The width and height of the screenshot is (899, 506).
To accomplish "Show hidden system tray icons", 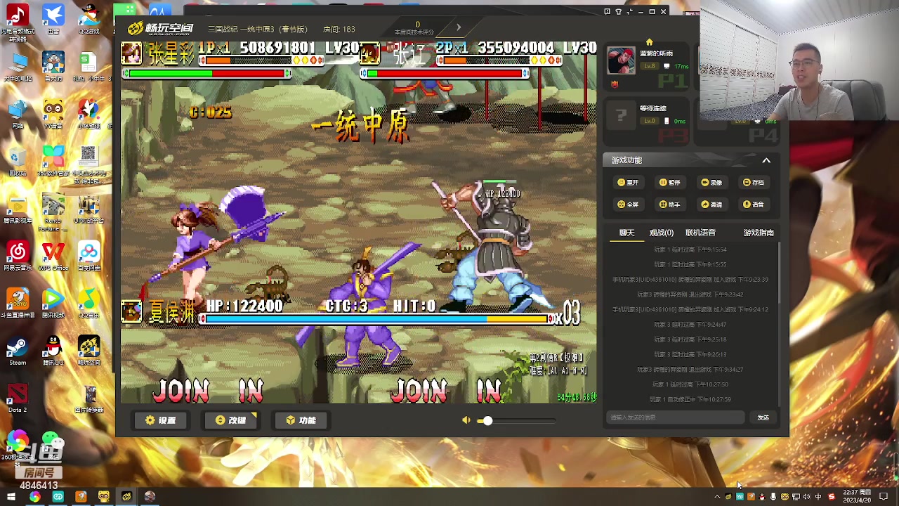I will [717, 497].
